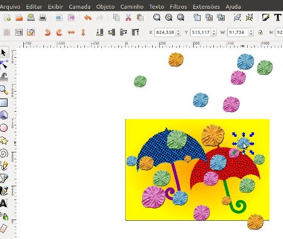This screenshot has height=239, width=283.
Task: Open an existing file
Action: [x=19, y=18]
